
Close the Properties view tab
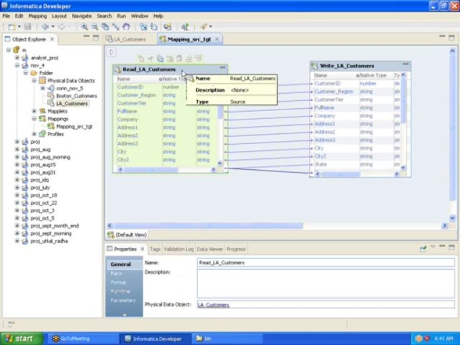pyautogui.click(x=142, y=249)
